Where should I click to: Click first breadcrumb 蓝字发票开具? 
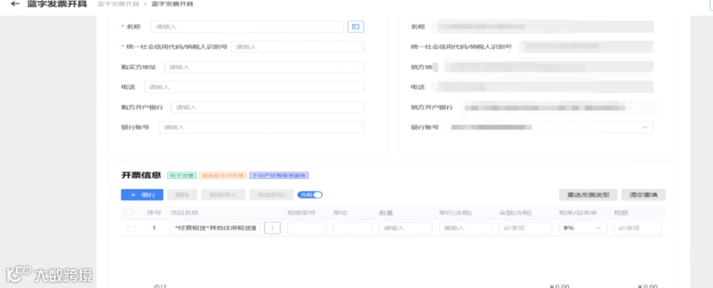[118, 4]
